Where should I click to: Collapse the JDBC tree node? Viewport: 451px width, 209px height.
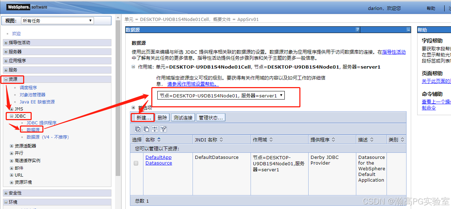tap(12, 116)
